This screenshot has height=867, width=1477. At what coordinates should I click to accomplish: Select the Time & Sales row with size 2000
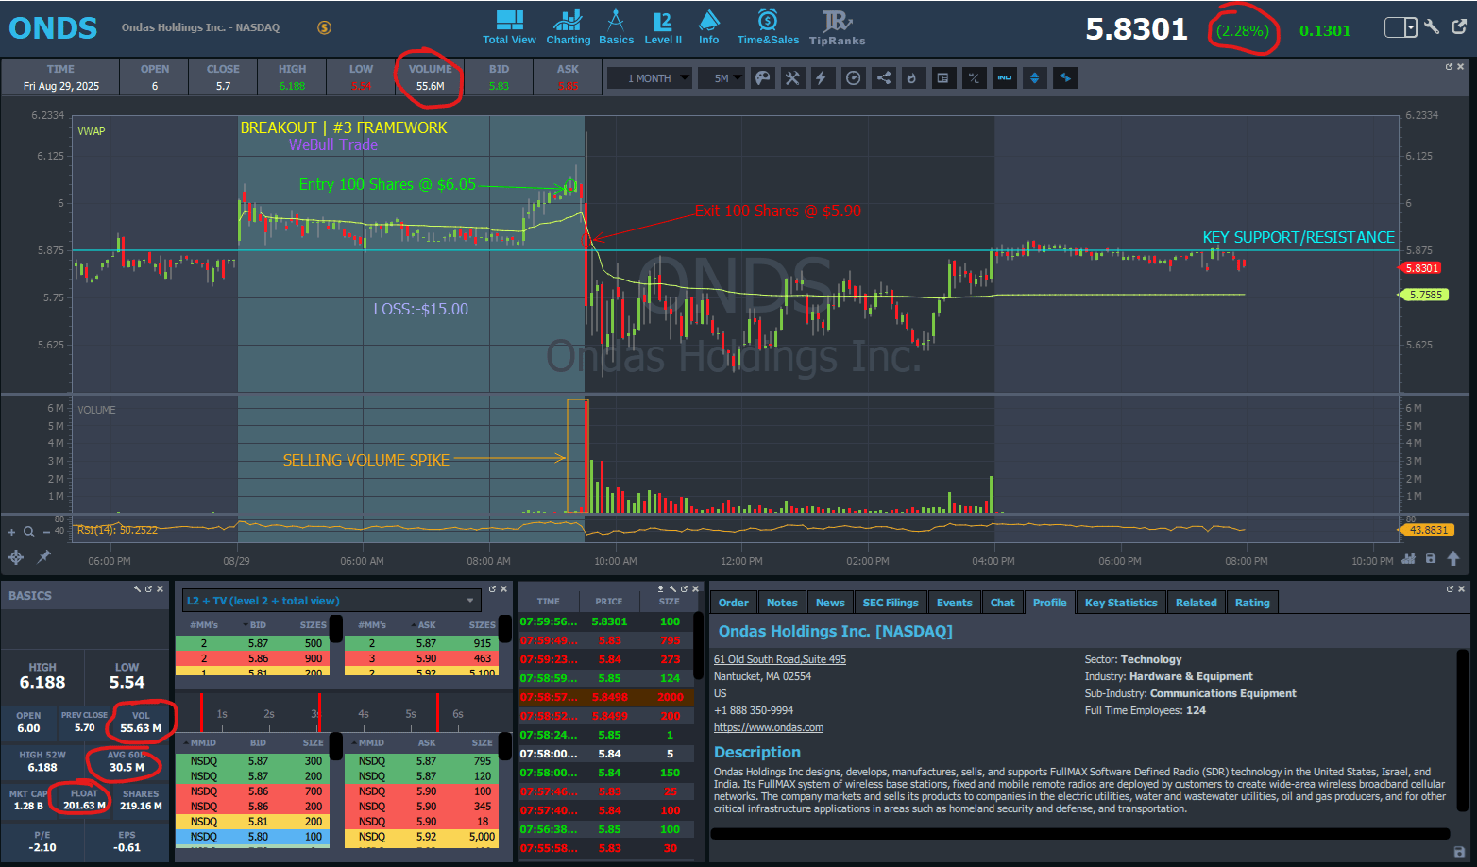click(606, 697)
